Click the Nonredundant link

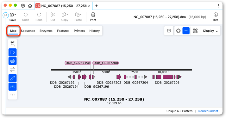tap(208, 111)
